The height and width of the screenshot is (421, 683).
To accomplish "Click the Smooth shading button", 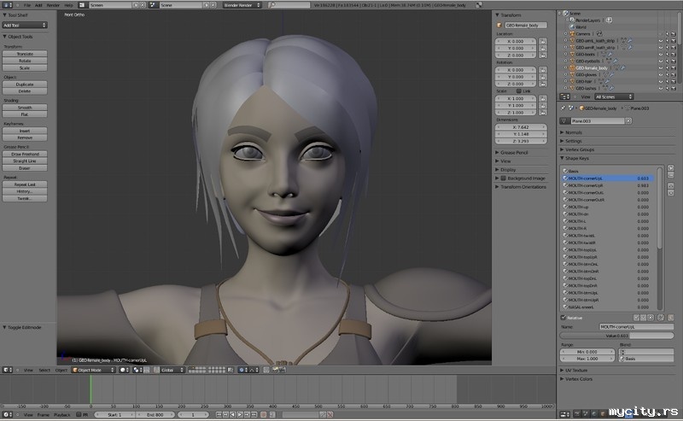I will click(25, 108).
